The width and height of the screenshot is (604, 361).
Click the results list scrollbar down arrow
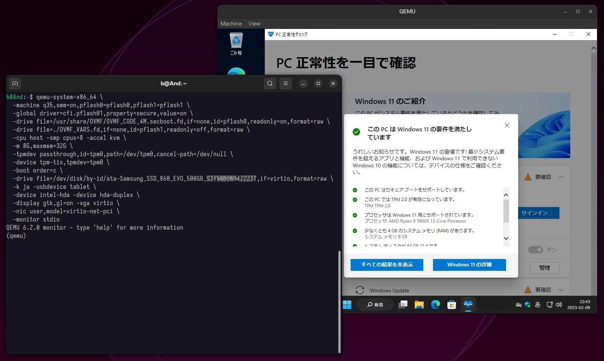pos(506,239)
